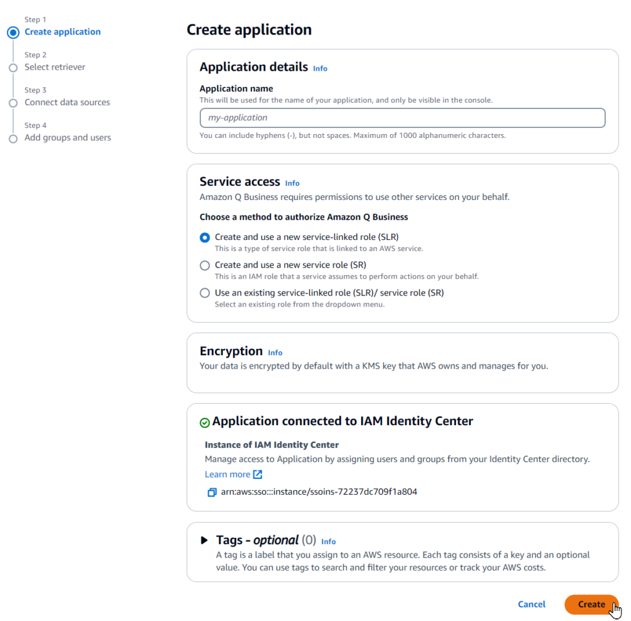Open Step 4 Add groups and users
Screen dimensions: 631x621
pyautogui.click(x=68, y=137)
